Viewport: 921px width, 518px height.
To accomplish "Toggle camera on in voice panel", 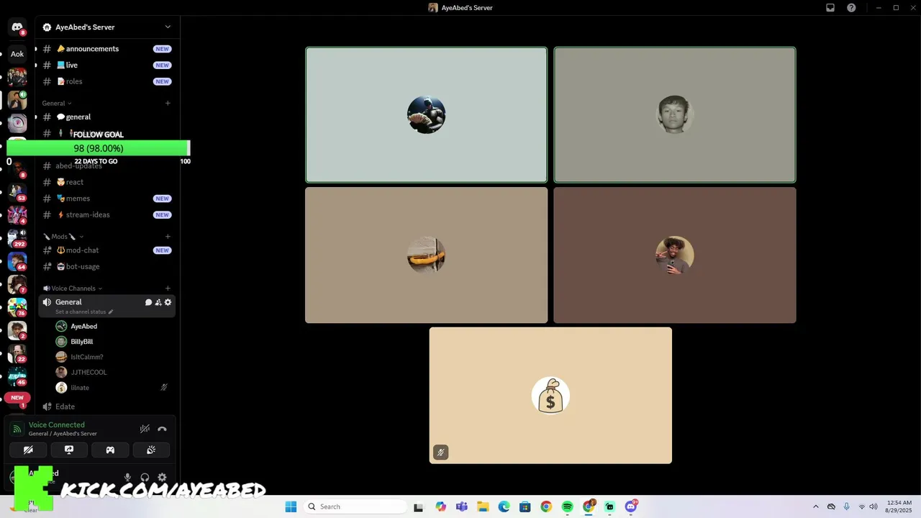I will point(28,450).
